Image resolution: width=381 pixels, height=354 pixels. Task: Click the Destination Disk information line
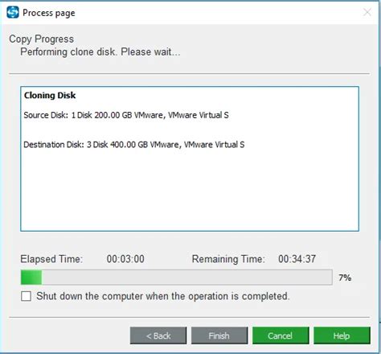[x=134, y=145]
